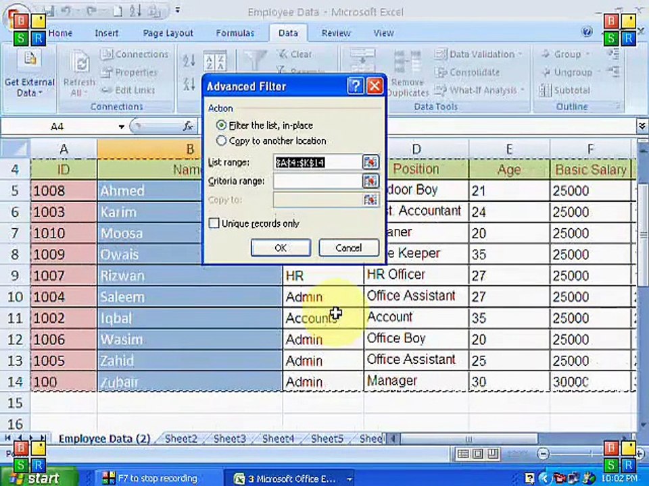Click Page Break Preview status icon
The image size is (649, 486).
(x=493, y=454)
